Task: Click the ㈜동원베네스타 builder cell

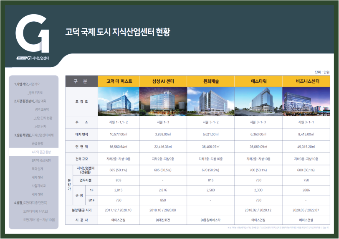Action: [210, 220]
